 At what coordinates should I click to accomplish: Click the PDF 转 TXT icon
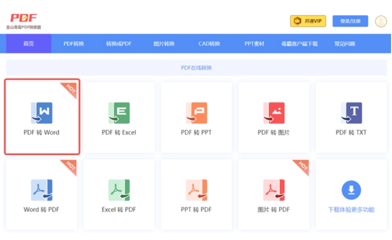tap(351, 113)
